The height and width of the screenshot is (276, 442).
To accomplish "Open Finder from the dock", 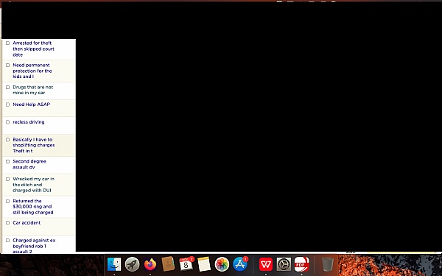I will pyautogui.click(x=114, y=264).
